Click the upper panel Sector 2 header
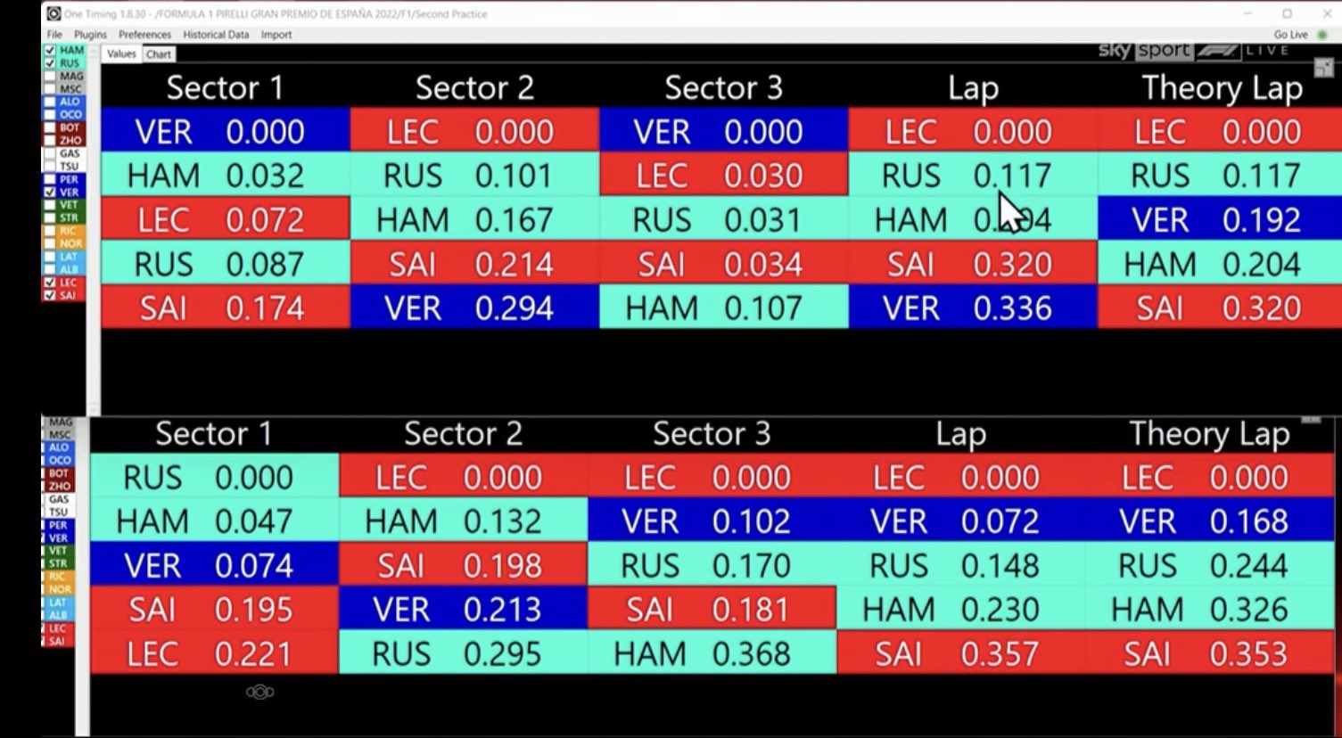 pyautogui.click(x=474, y=87)
